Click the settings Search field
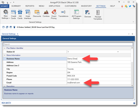The height and width of the screenshot is (109, 140). pos(68,44)
